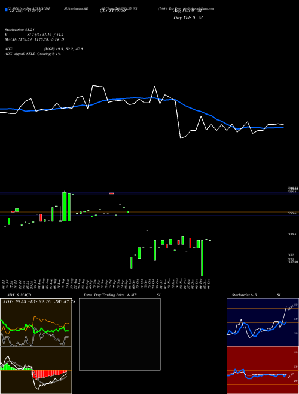Viewport: 299px width, 394px height.
Task: Click the ADX indicator chart panel
Action: (36, 322)
